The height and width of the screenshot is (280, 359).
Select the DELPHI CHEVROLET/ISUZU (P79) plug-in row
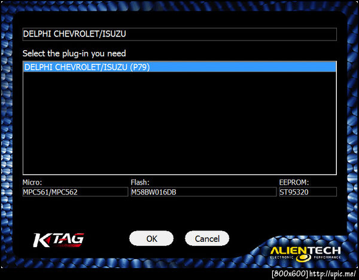click(180, 67)
